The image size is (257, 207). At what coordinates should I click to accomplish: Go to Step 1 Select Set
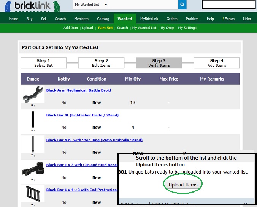point(44,63)
